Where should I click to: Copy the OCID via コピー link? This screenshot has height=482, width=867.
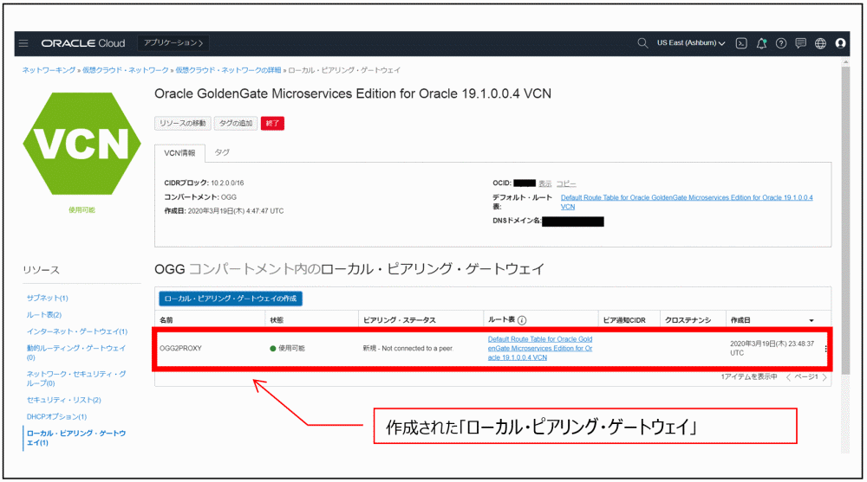[565, 183]
